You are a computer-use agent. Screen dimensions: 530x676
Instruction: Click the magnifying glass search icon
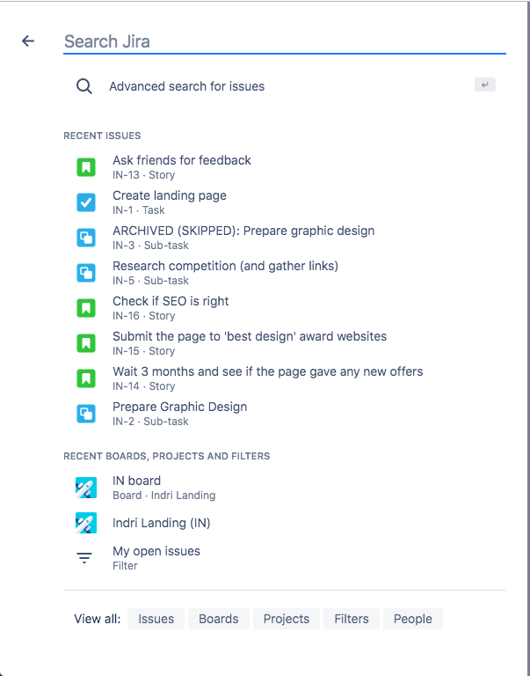(84, 86)
